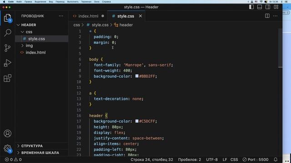Click the Wi-Fi icon in menu bar

point(261,2)
